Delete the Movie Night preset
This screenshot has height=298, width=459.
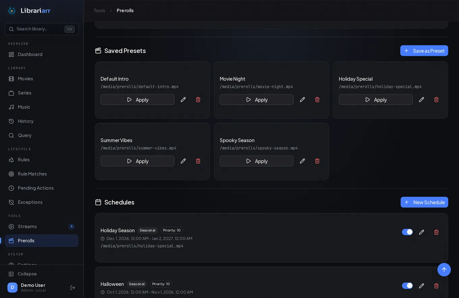click(x=317, y=100)
